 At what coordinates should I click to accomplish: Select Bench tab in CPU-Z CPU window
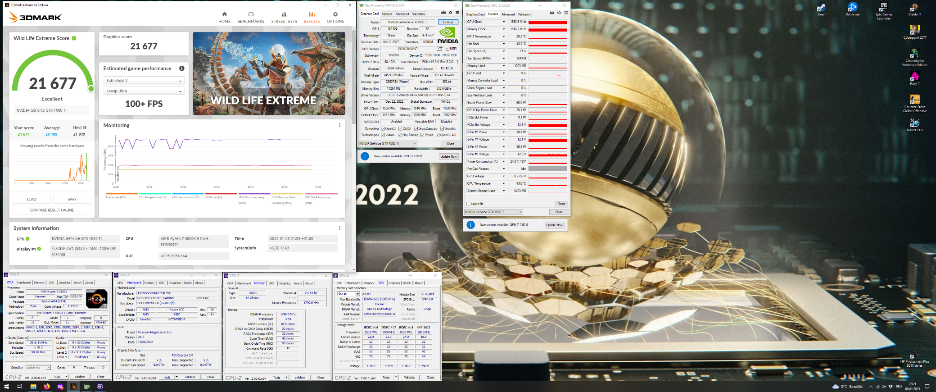(x=77, y=283)
